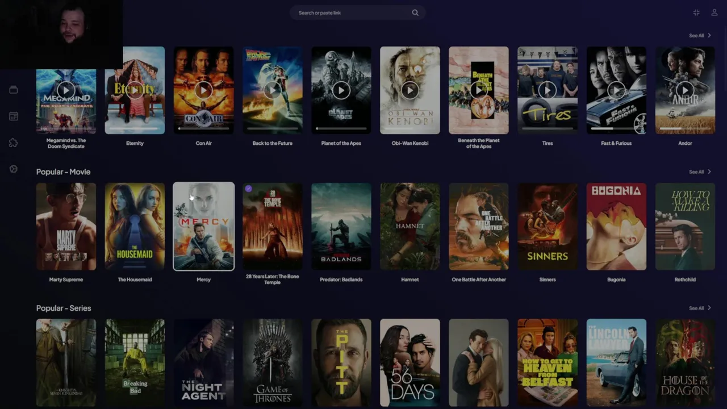727x409 pixels.
Task: Click play icon on Tires poster
Action: (548, 90)
